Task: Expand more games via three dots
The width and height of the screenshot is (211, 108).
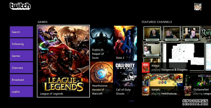Action: [131, 101]
